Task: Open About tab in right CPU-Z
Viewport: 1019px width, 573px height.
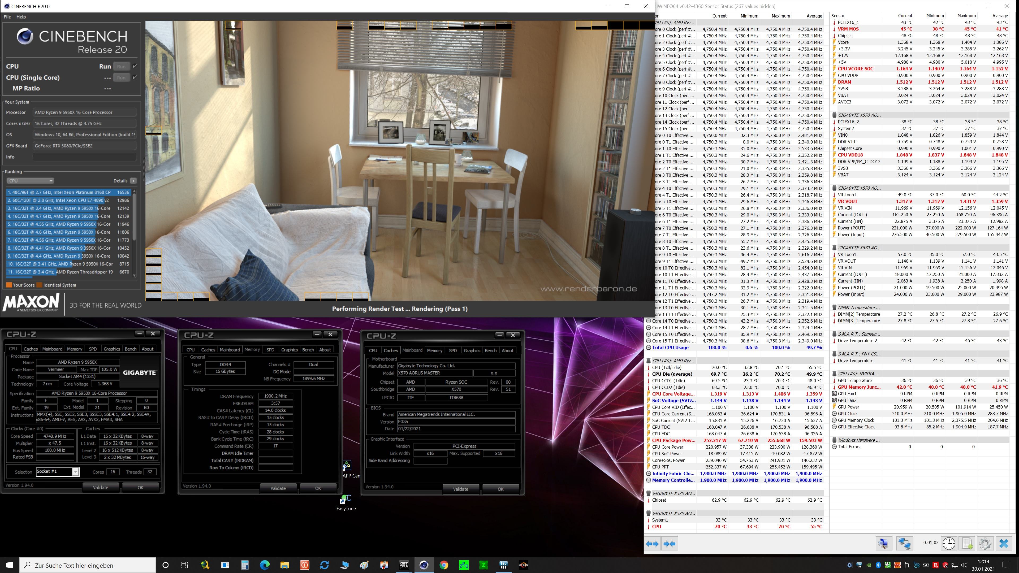Action: [508, 350]
